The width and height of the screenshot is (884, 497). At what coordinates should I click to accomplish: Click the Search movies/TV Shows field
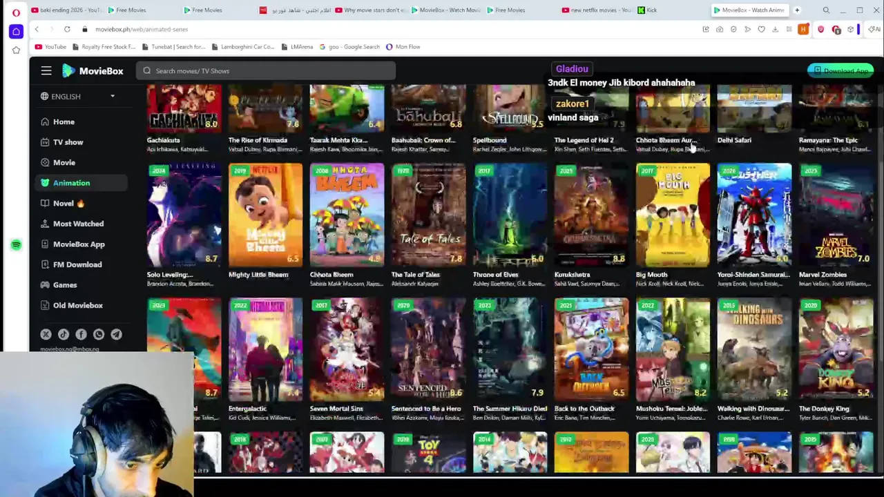266,70
